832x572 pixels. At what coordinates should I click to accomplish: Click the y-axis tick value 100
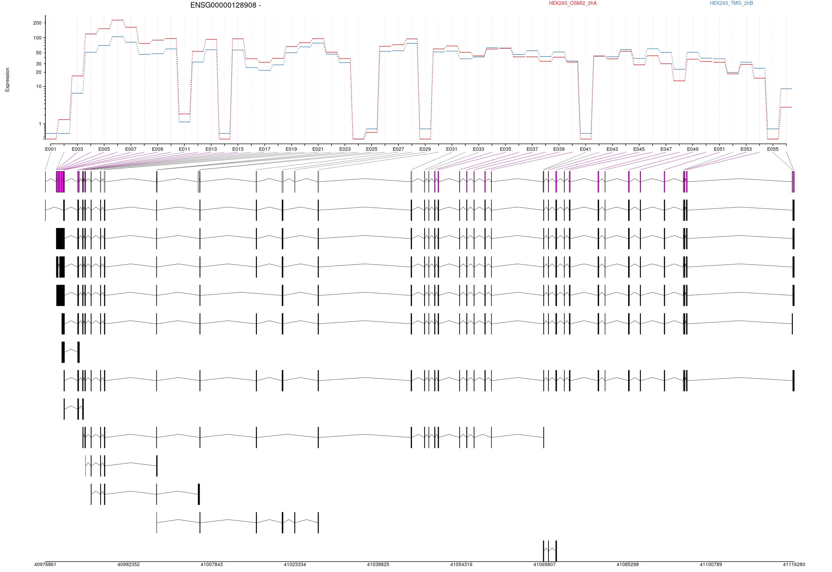[37, 38]
